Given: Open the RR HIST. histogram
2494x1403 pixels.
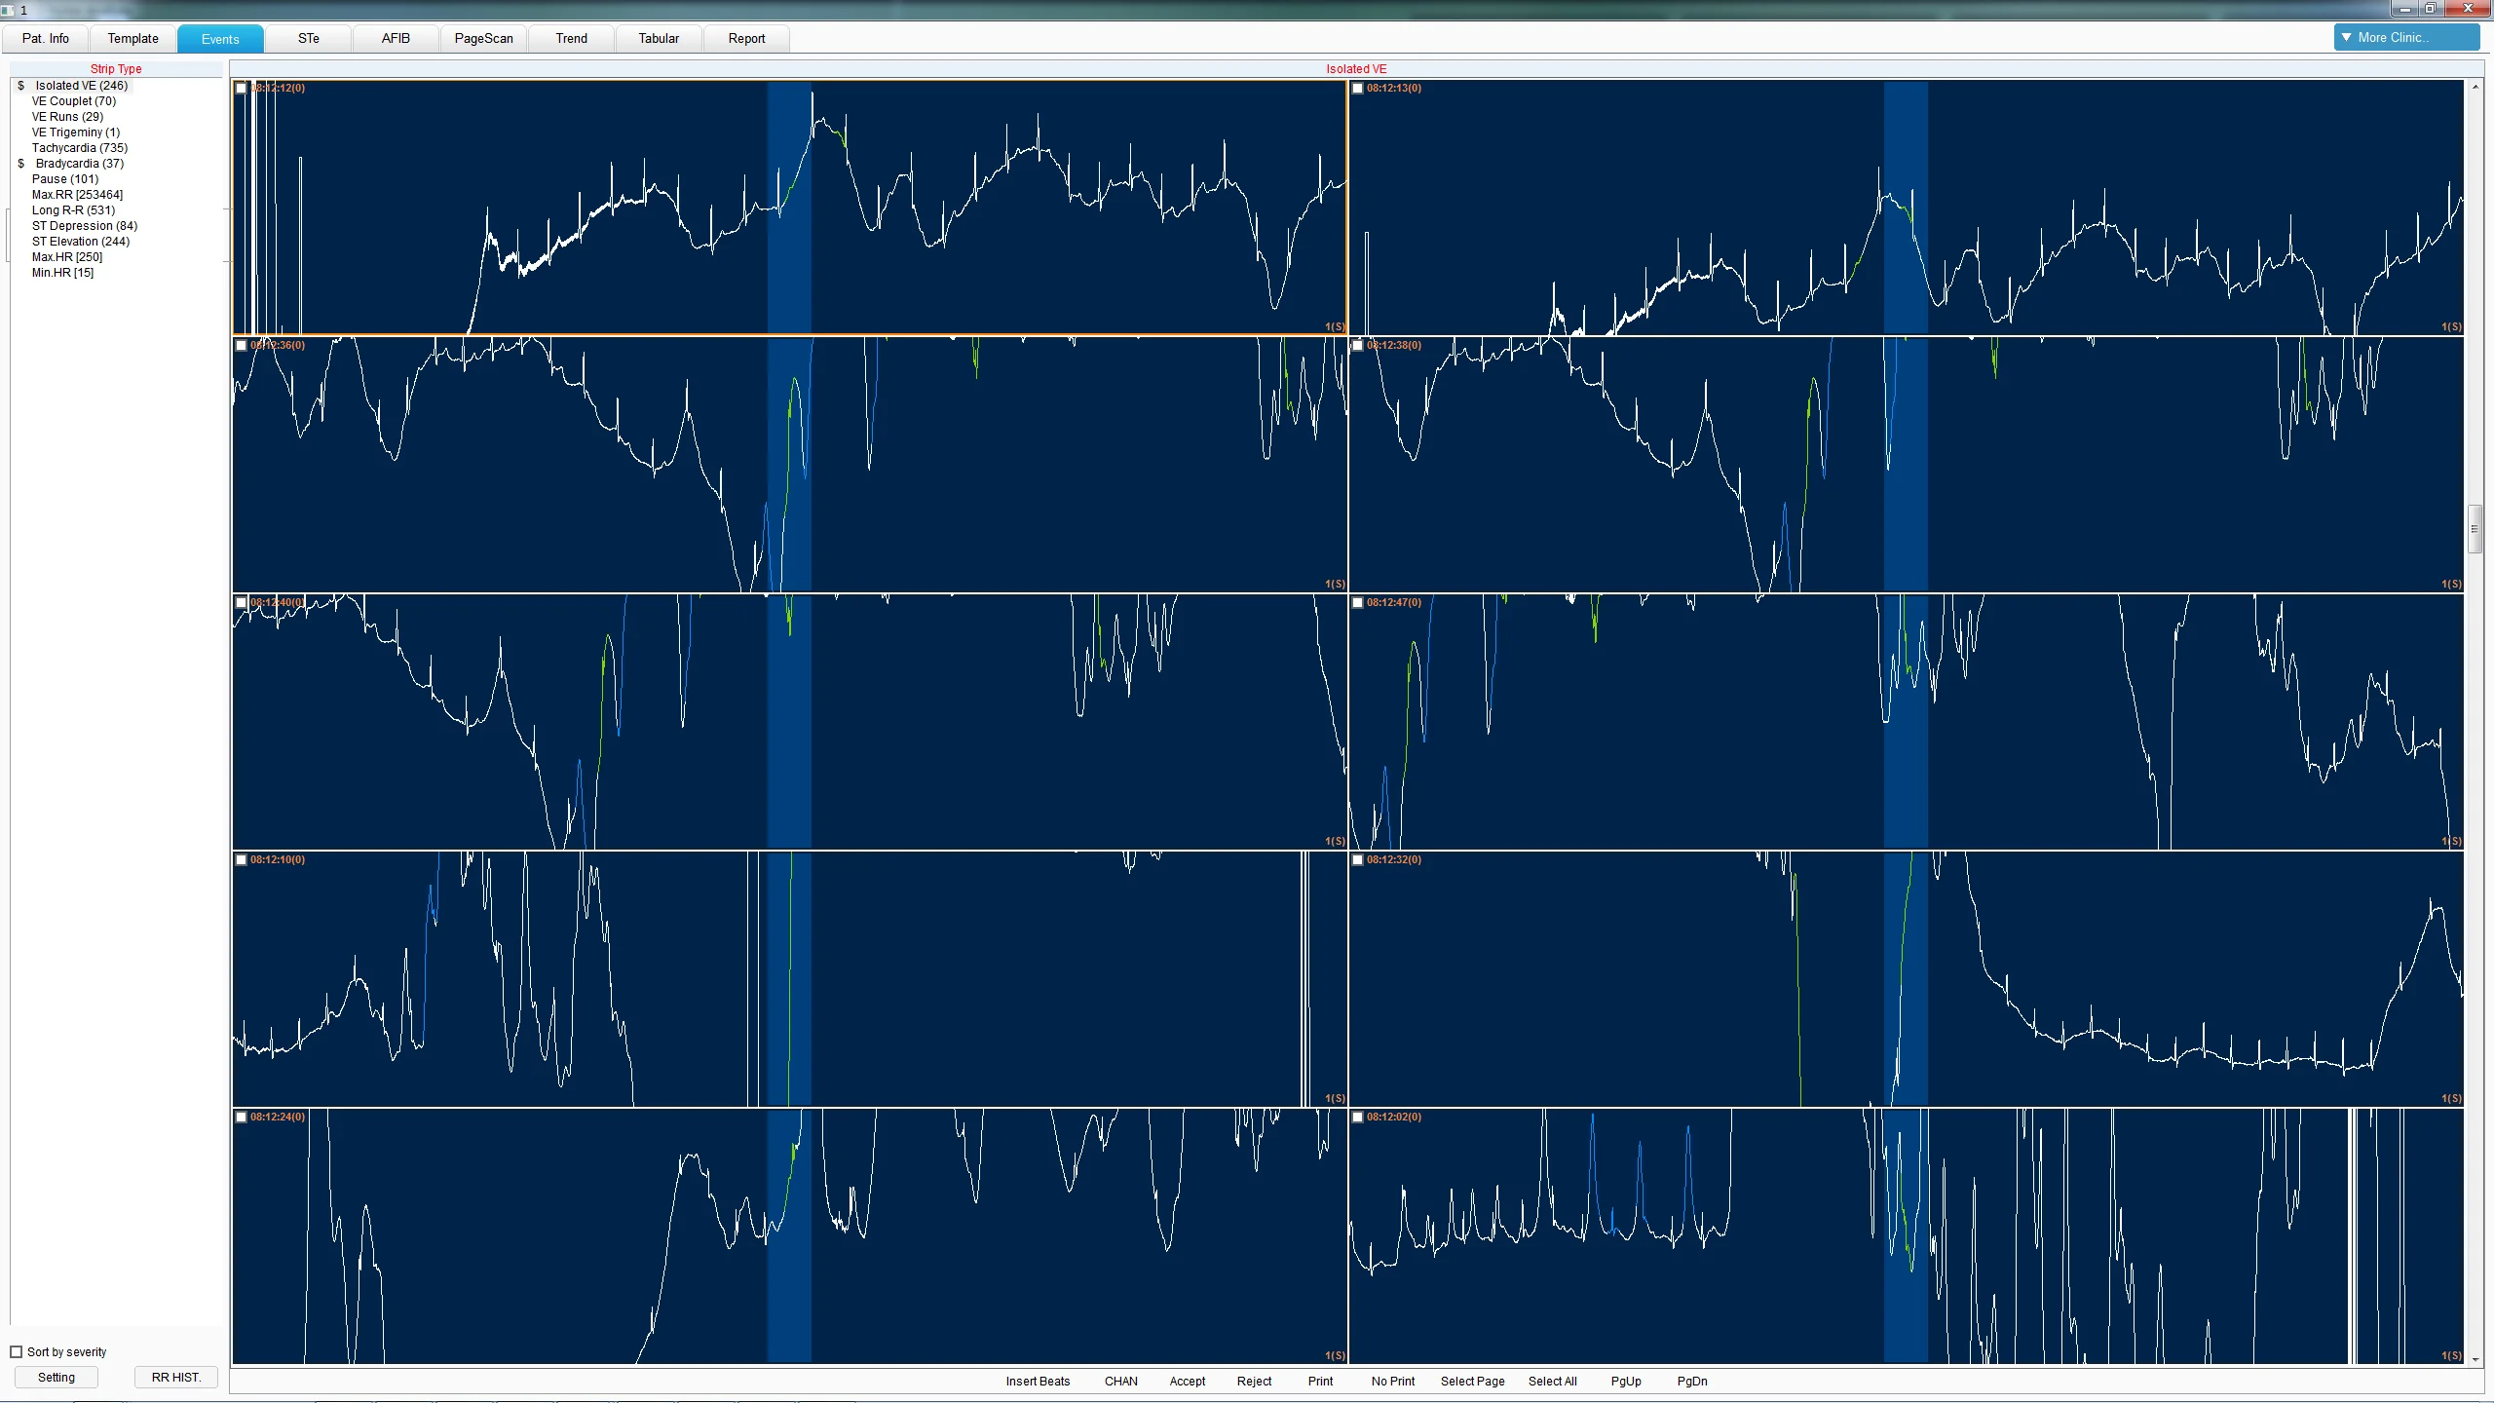Looking at the screenshot, I should pyautogui.click(x=175, y=1377).
